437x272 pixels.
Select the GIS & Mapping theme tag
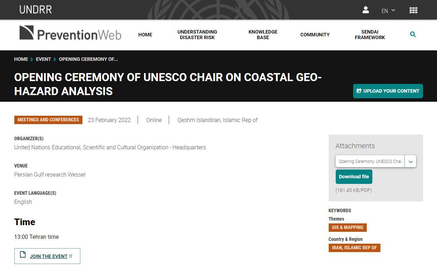[x=347, y=227]
